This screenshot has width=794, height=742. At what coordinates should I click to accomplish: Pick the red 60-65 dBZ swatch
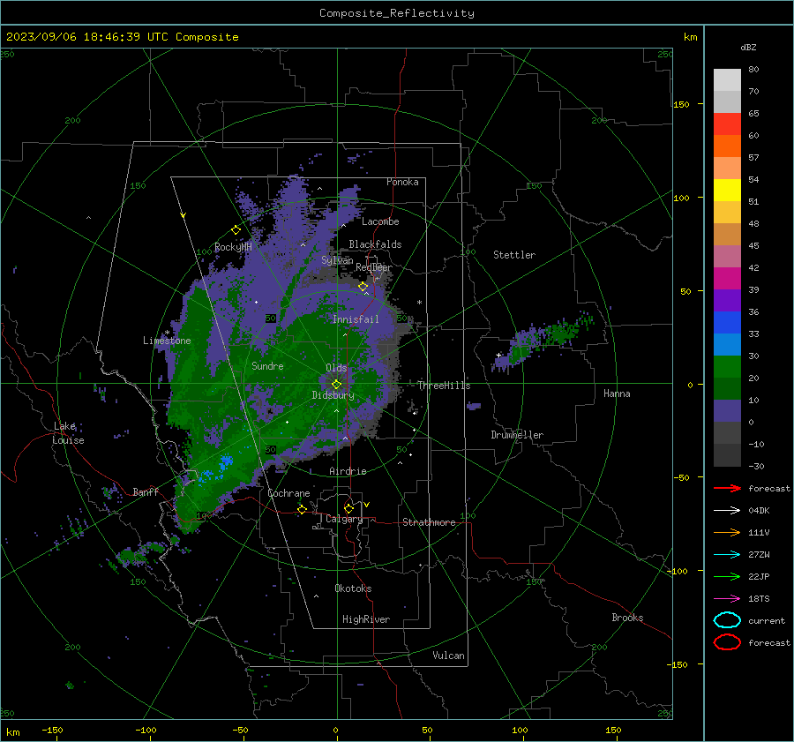[x=727, y=124]
